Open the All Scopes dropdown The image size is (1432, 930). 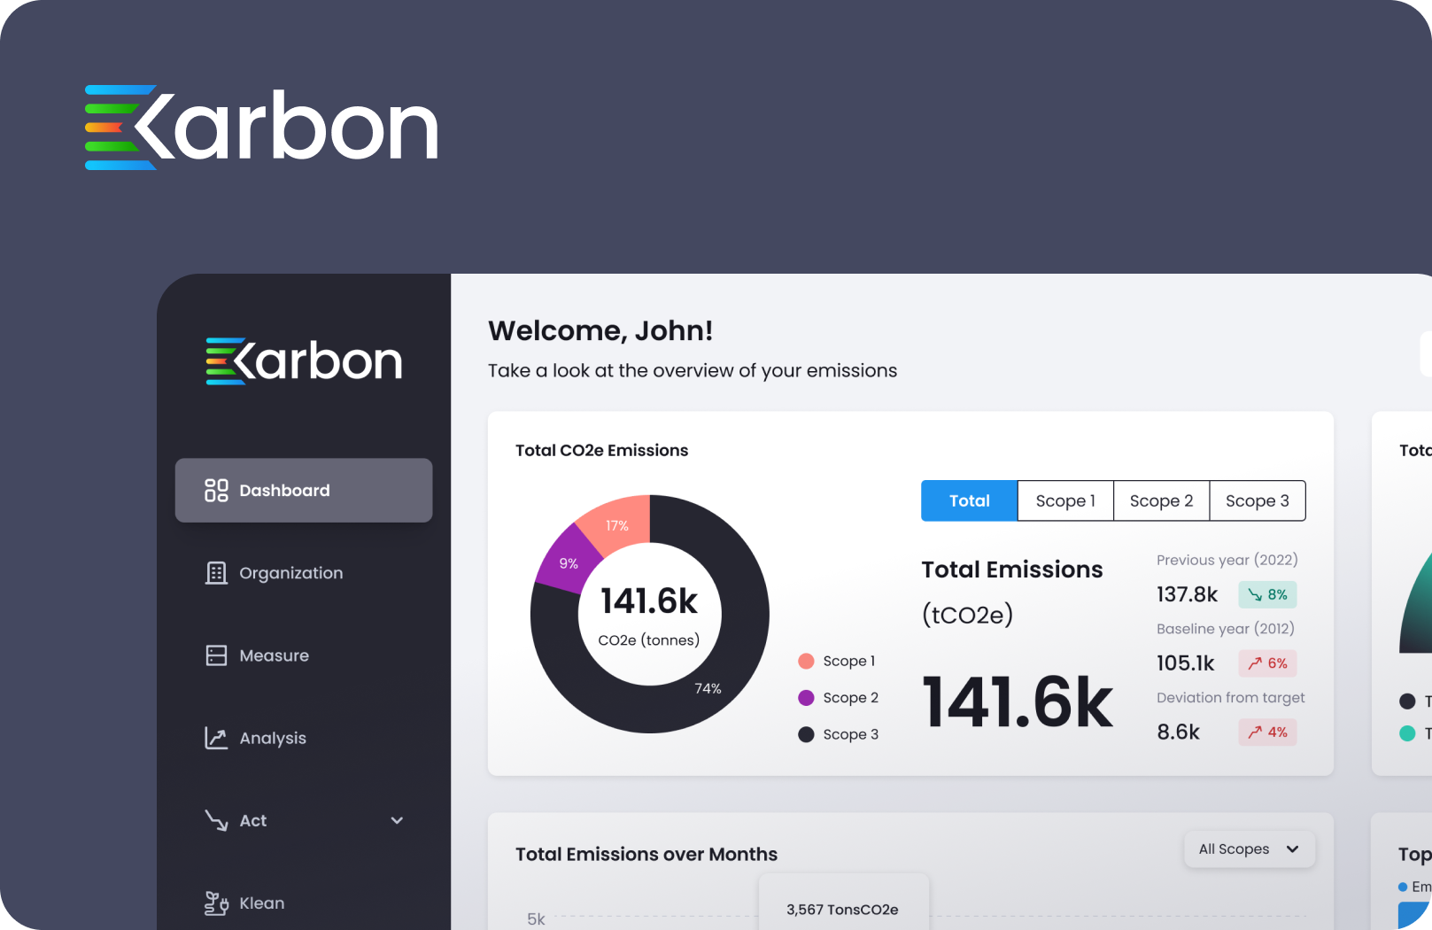tap(1235, 849)
